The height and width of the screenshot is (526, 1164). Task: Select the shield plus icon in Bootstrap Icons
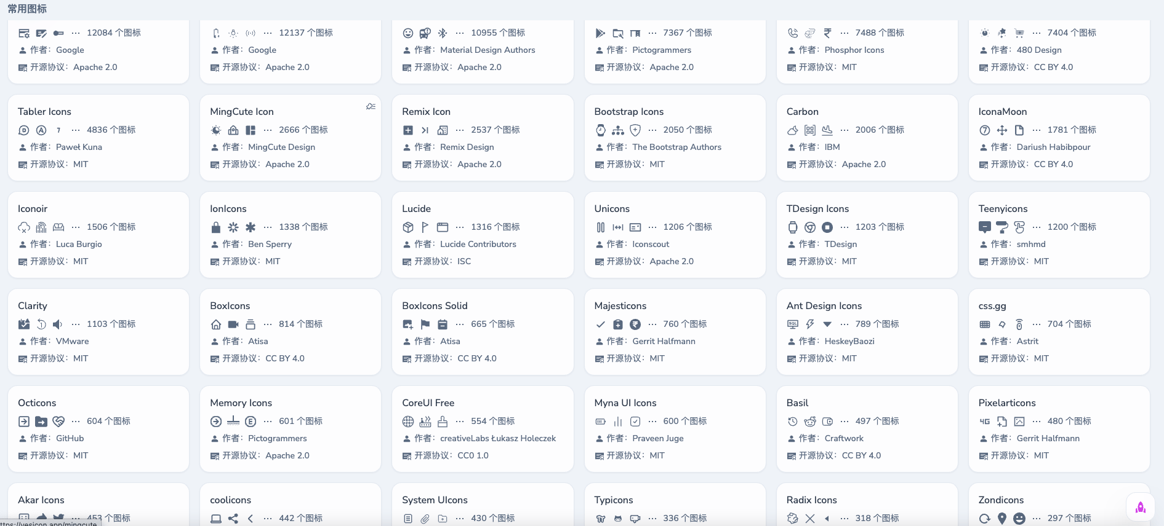pyautogui.click(x=635, y=130)
